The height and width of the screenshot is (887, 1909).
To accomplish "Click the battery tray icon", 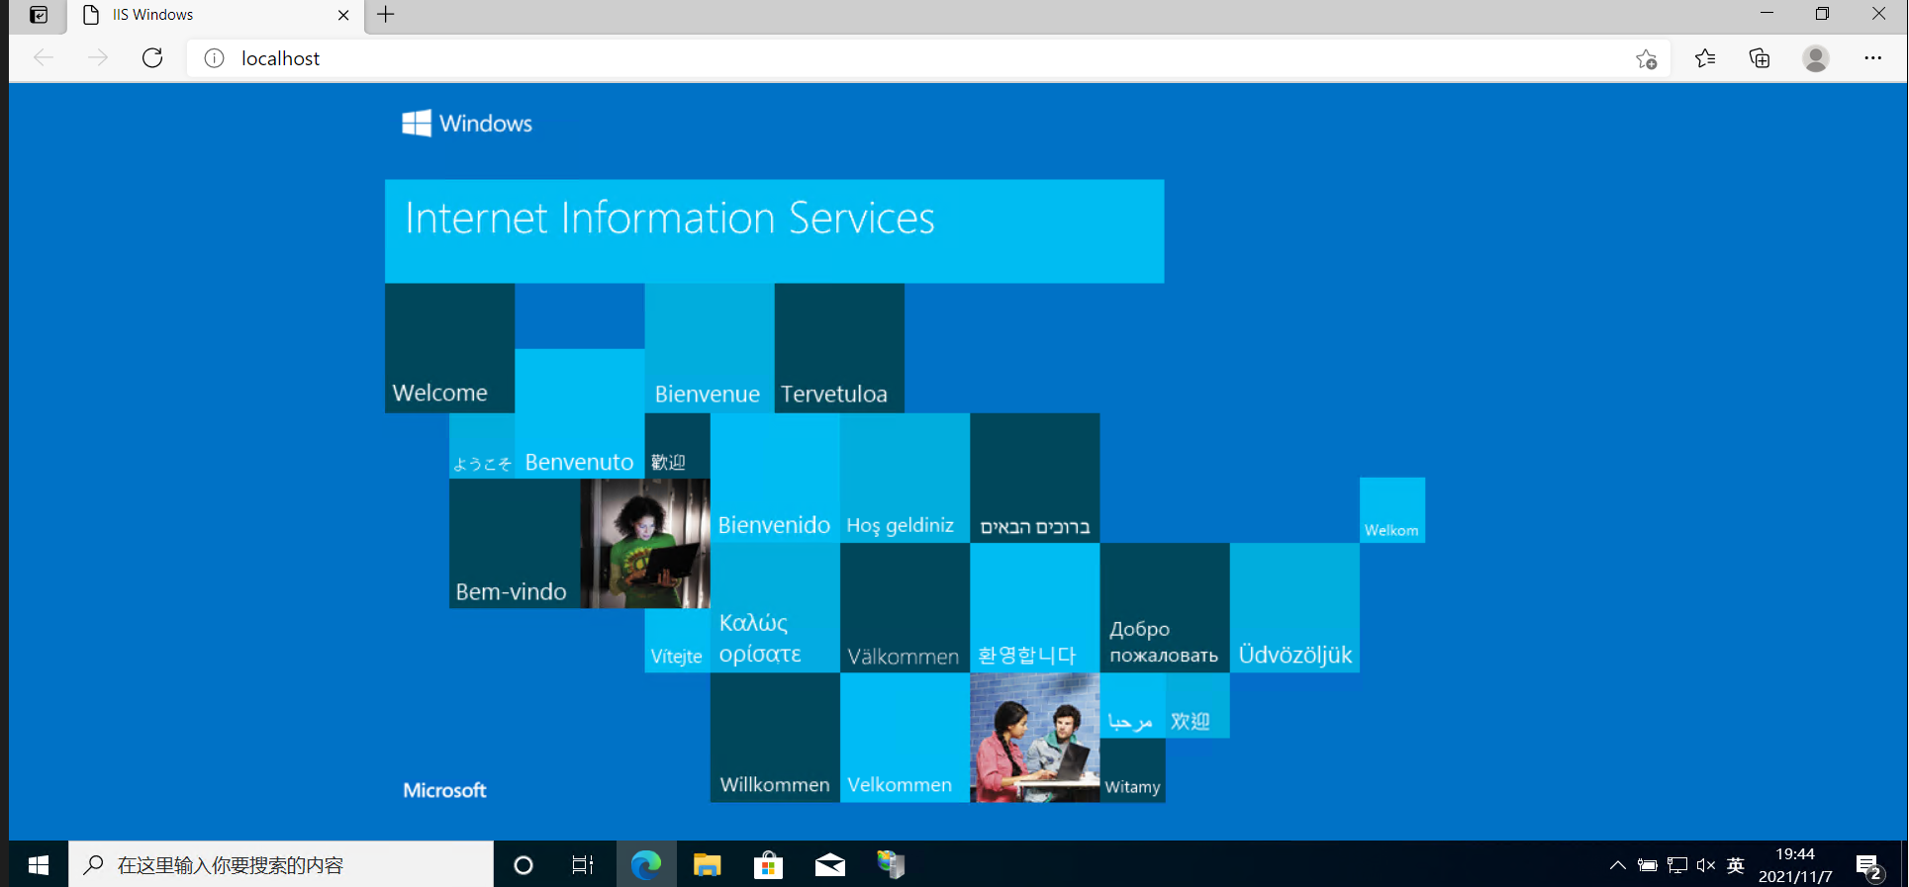I will tap(1648, 865).
